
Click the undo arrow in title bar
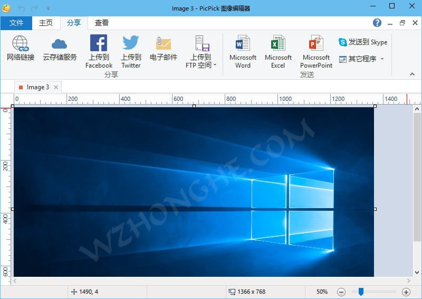point(22,8)
